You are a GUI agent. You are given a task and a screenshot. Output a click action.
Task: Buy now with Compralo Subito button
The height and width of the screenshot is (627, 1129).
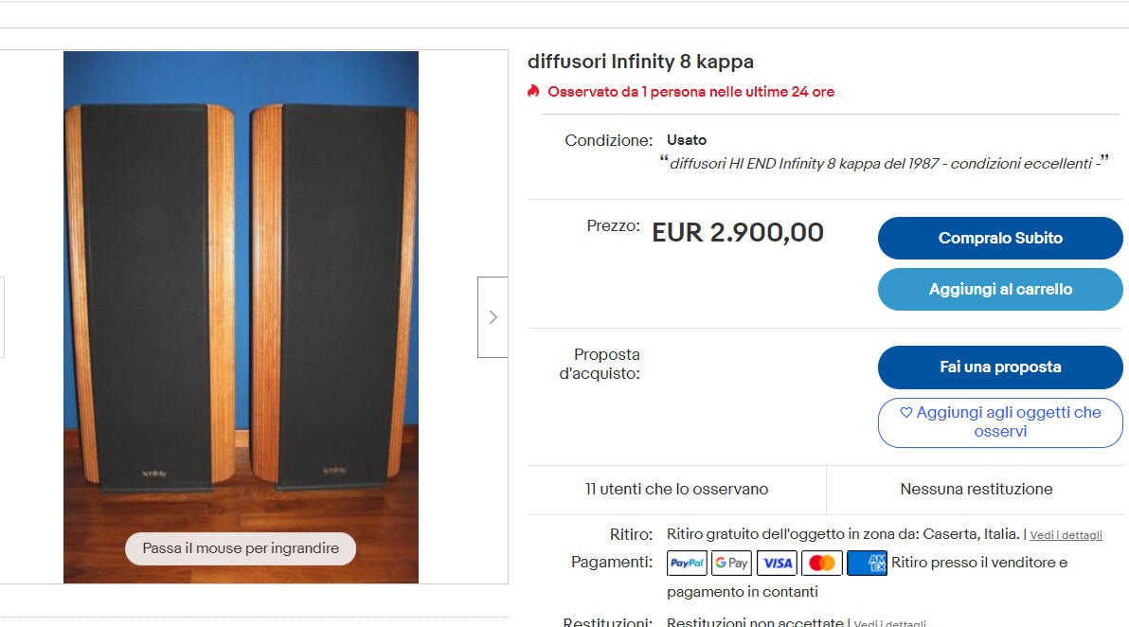[x=1000, y=239]
